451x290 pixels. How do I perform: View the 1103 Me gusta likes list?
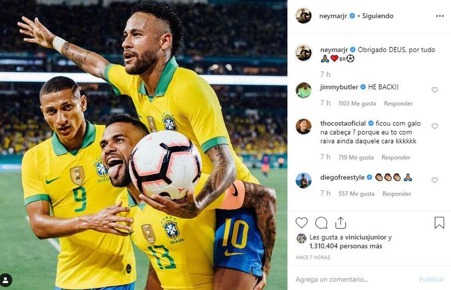pyautogui.click(x=357, y=103)
